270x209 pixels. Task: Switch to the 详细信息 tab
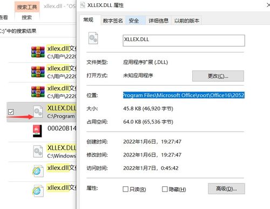158,21
